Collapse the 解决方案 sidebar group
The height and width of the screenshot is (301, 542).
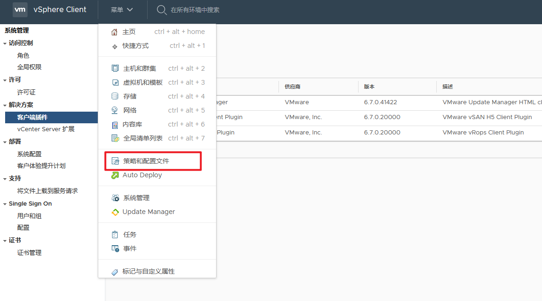5,105
